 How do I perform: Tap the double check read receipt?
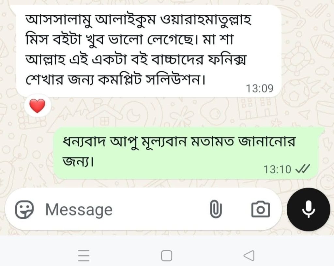[303, 169]
